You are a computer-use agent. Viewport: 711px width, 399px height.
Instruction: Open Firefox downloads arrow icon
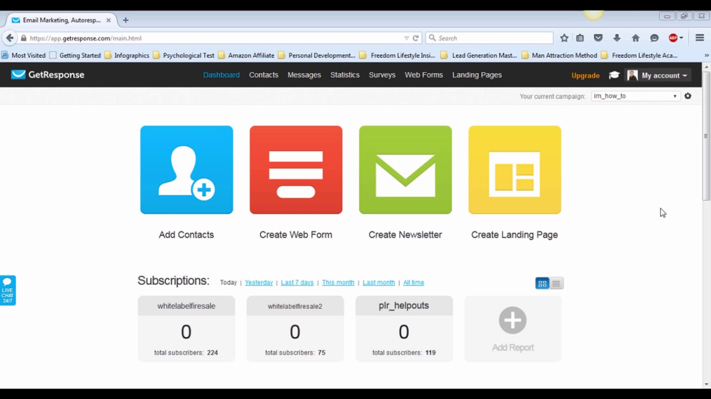coord(617,38)
